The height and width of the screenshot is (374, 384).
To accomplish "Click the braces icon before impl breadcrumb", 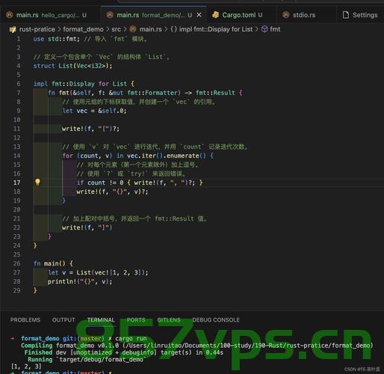I will pyautogui.click(x=174, y=29).
